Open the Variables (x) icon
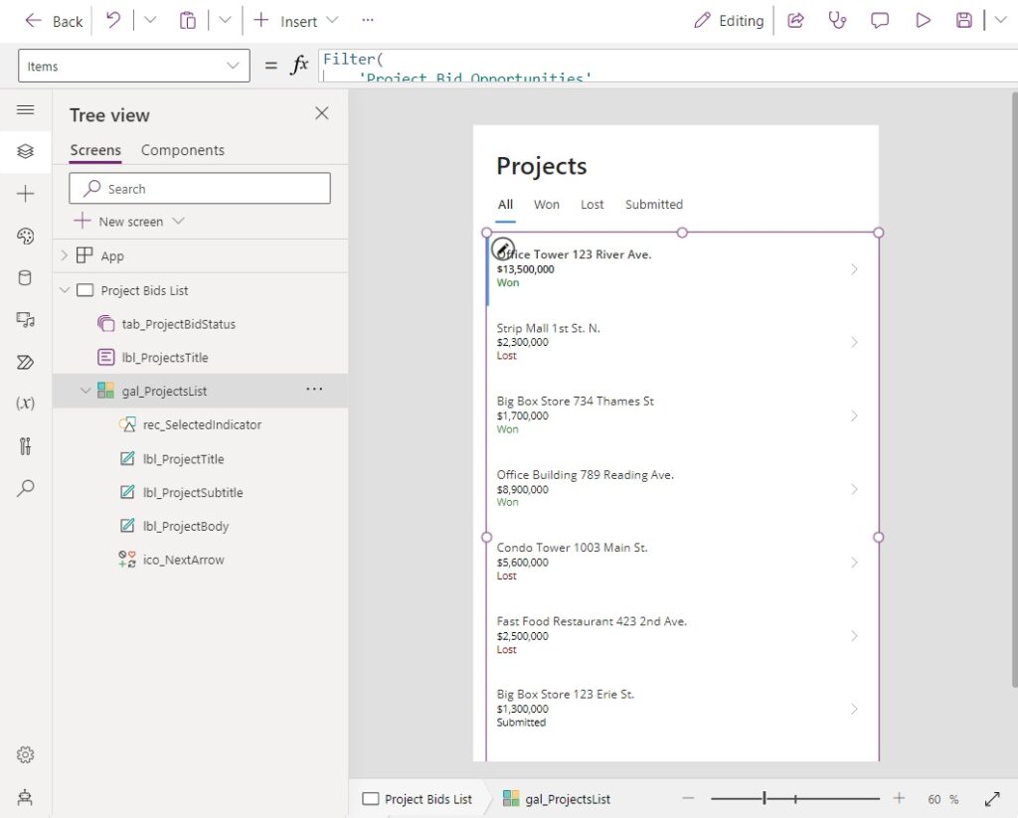 pyautogui.click(x=25, y=404)
